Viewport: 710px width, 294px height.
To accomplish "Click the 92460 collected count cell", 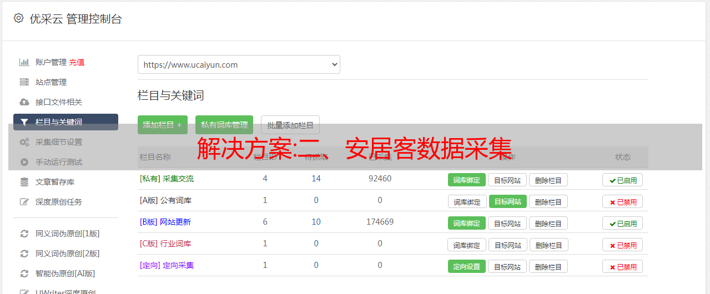I will click(x=380, y=179).
